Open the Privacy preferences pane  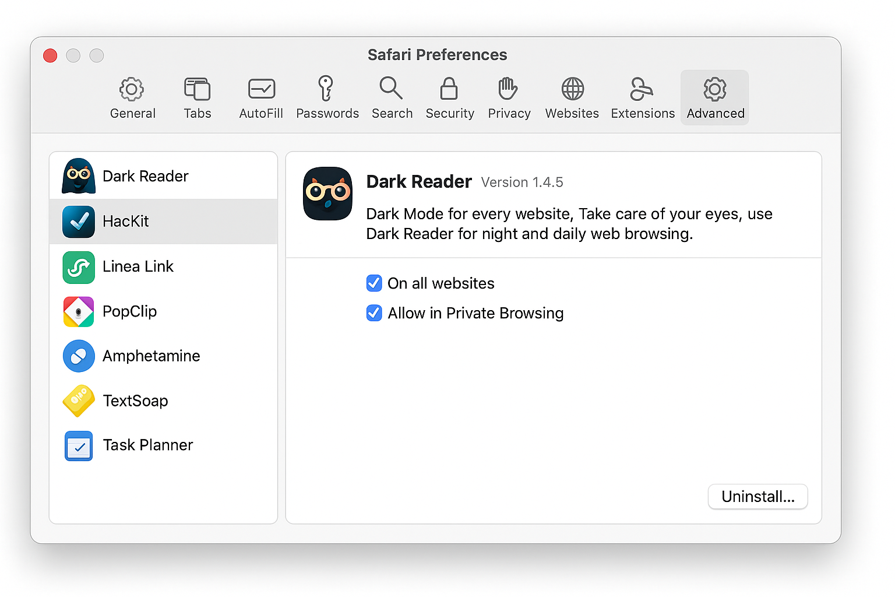[x=509, y=98]
